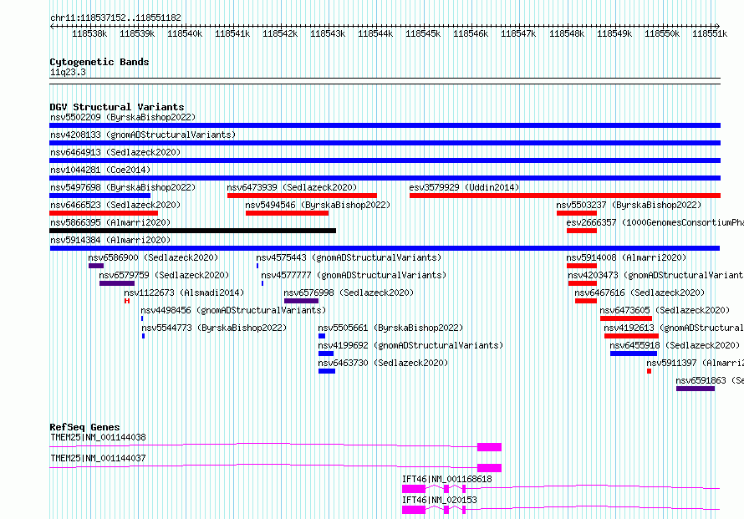744x519 pixels.
Task: Click the nsv5502209 (ByrskaBishop2022) variant label
Action: tap(123, 117)
